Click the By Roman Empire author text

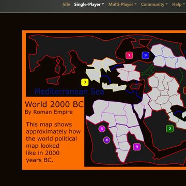pyautogui.click(x=49, y=112)
